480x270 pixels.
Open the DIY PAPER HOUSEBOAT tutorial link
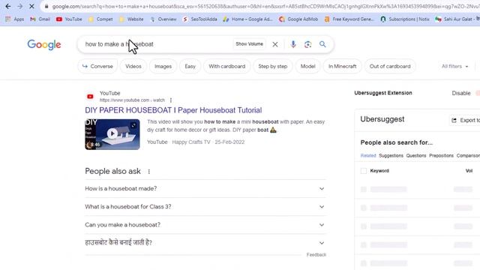tap(173, 110)
